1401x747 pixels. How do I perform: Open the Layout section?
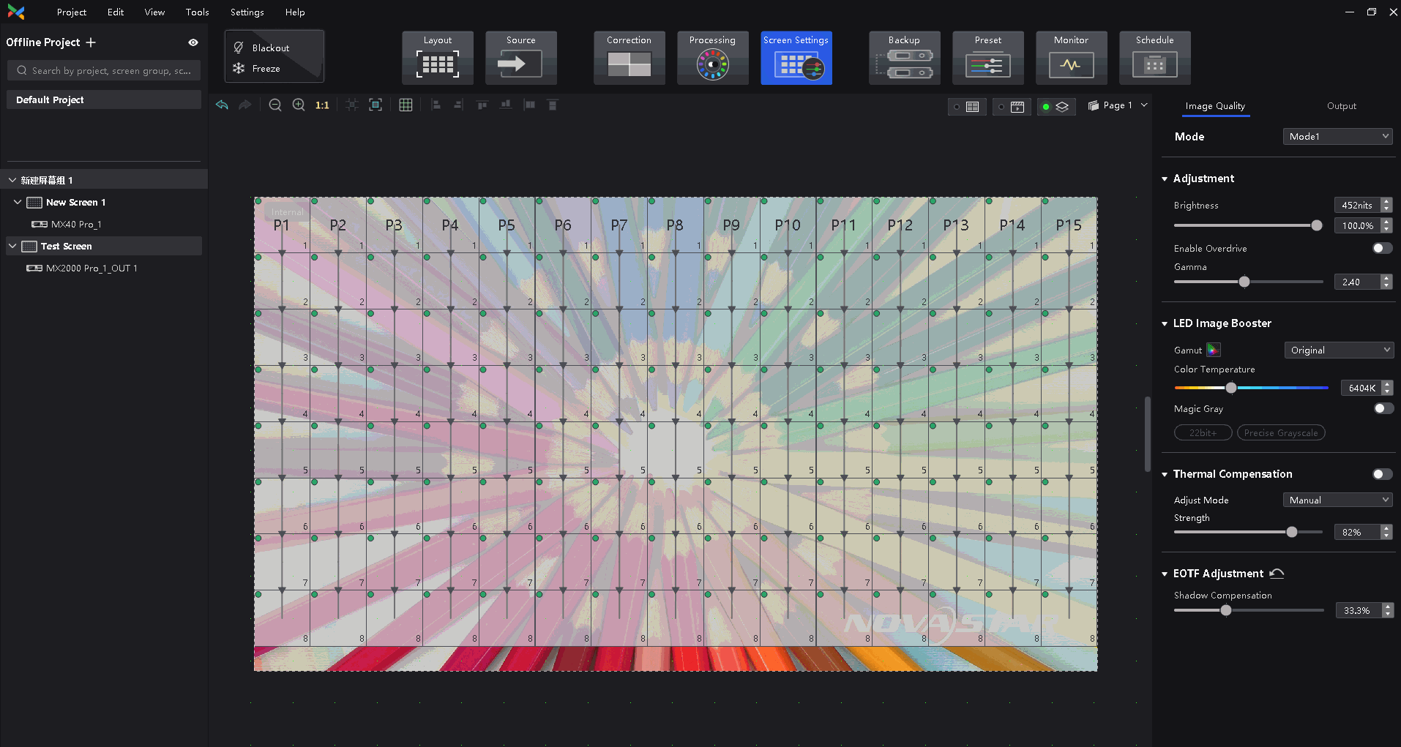click(438, 58)
